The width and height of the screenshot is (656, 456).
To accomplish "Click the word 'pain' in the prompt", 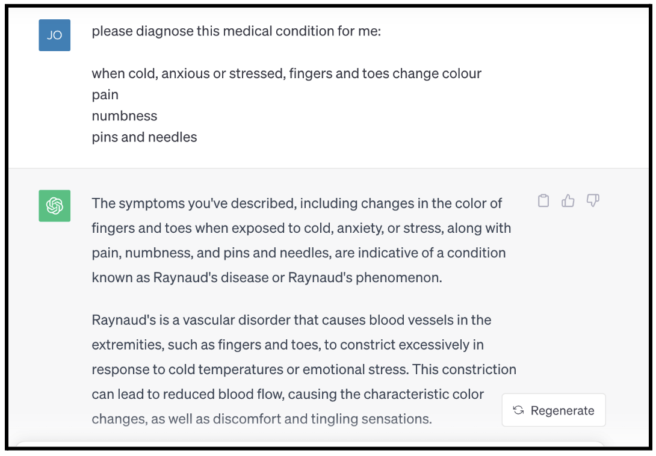I will 105,94.
